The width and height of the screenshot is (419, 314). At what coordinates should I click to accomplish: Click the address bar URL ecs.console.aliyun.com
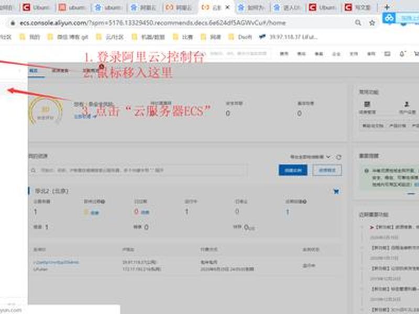coord(152,23)
